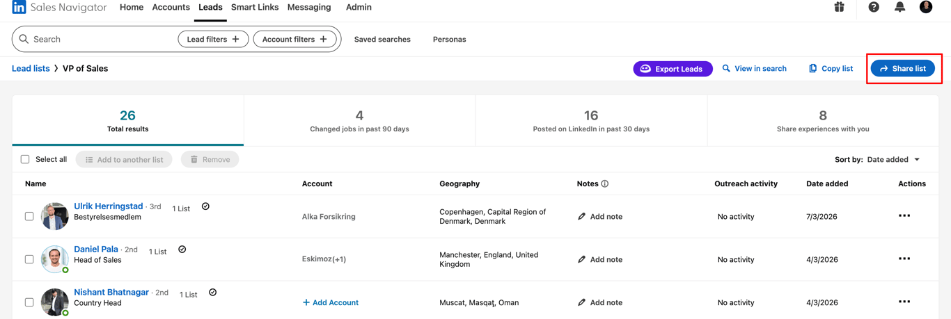Click plus icon of Add Account

[x=306, y=302]
